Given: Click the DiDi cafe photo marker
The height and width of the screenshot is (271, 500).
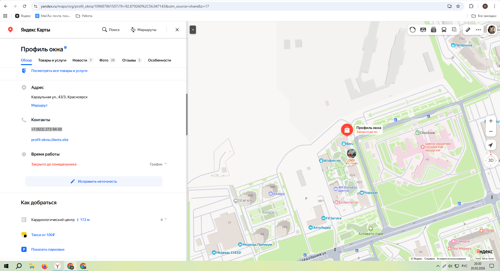Looking at the screenshot, I should (351, 153).
